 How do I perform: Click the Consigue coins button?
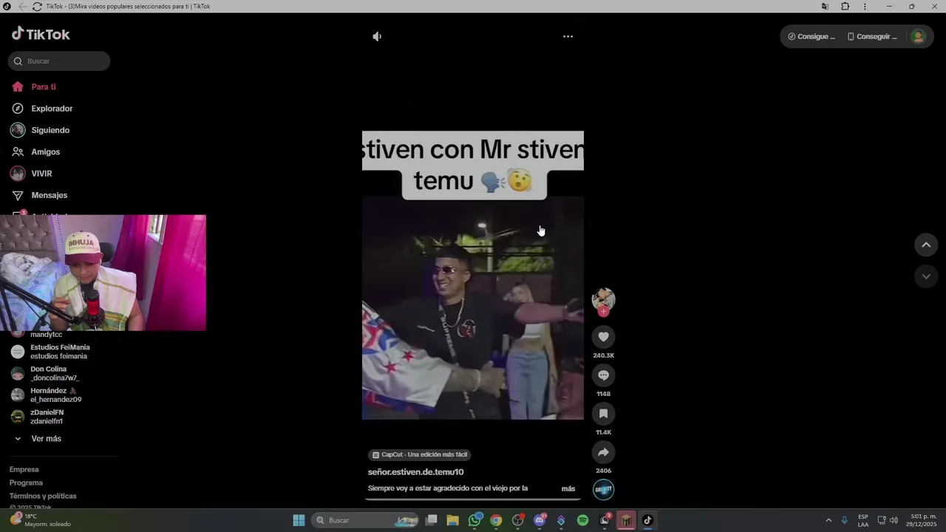point(811,36)
